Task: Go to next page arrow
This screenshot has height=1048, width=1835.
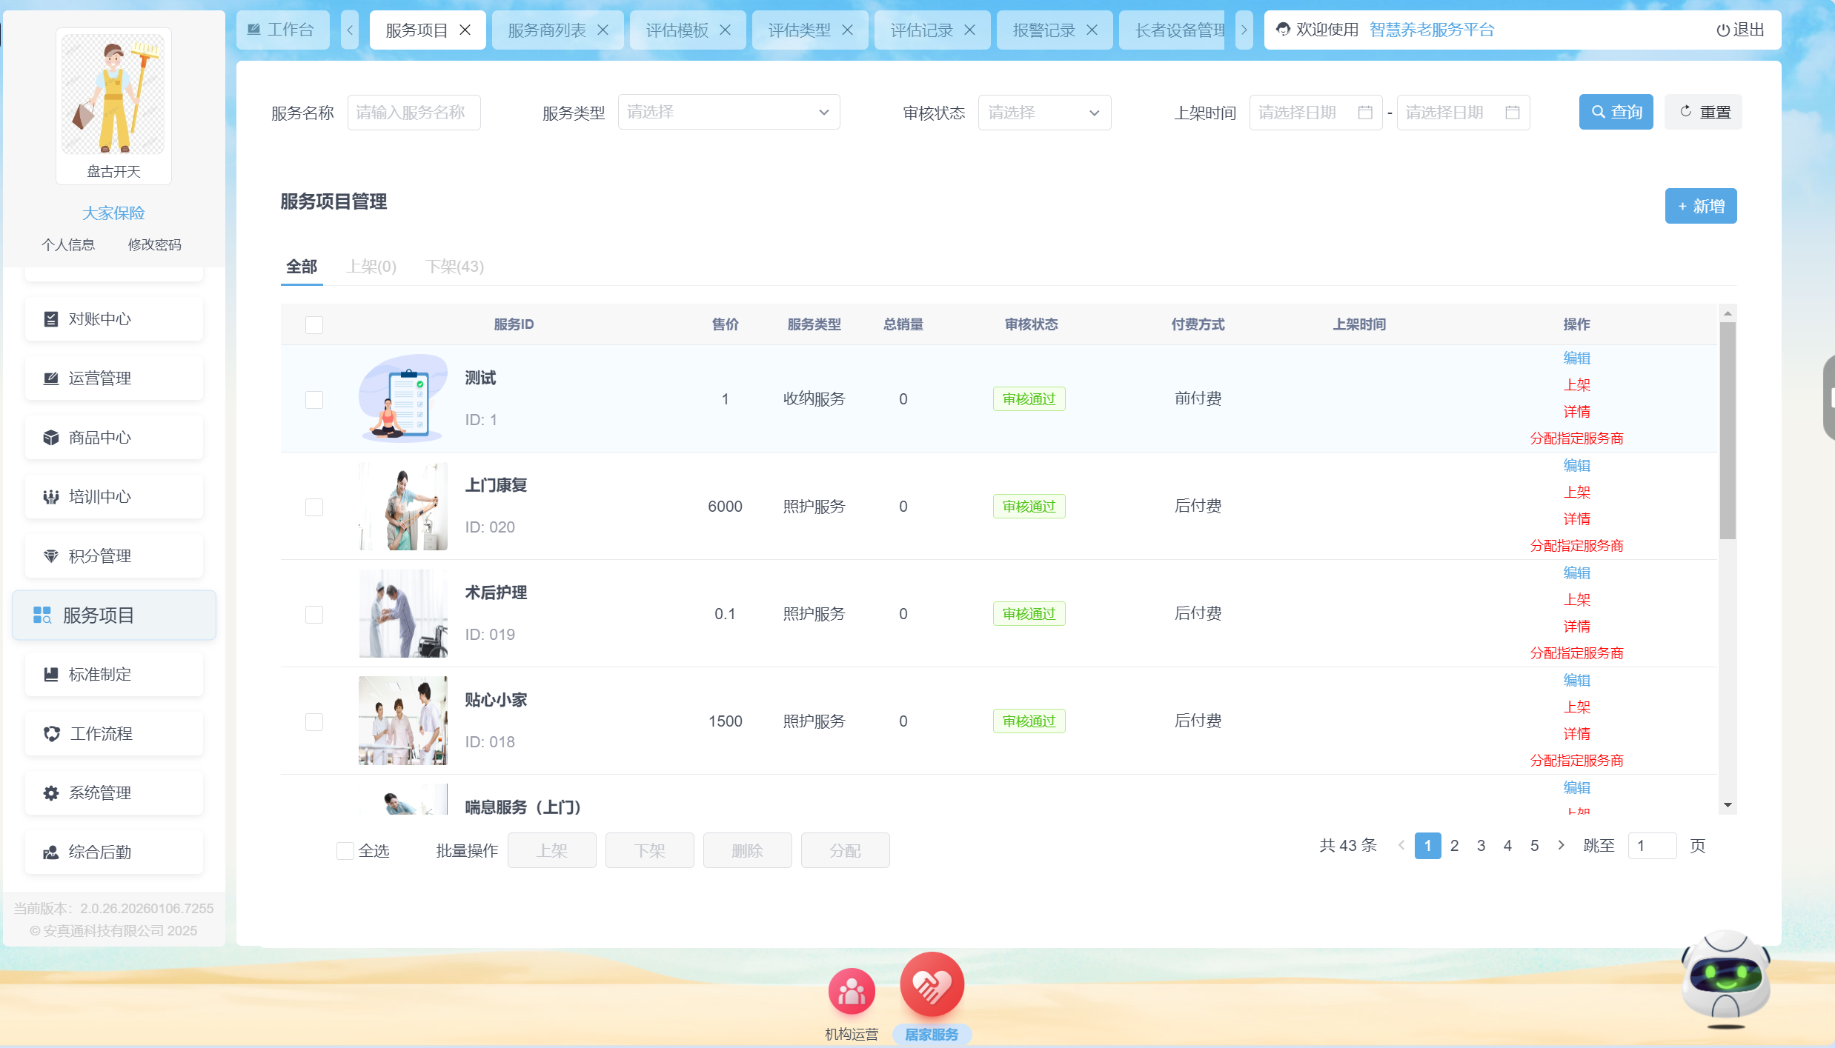Action: [1561, 846]
